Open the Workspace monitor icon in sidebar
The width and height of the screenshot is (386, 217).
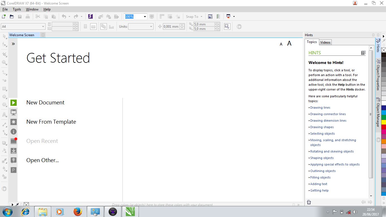[x=14, y=112]
